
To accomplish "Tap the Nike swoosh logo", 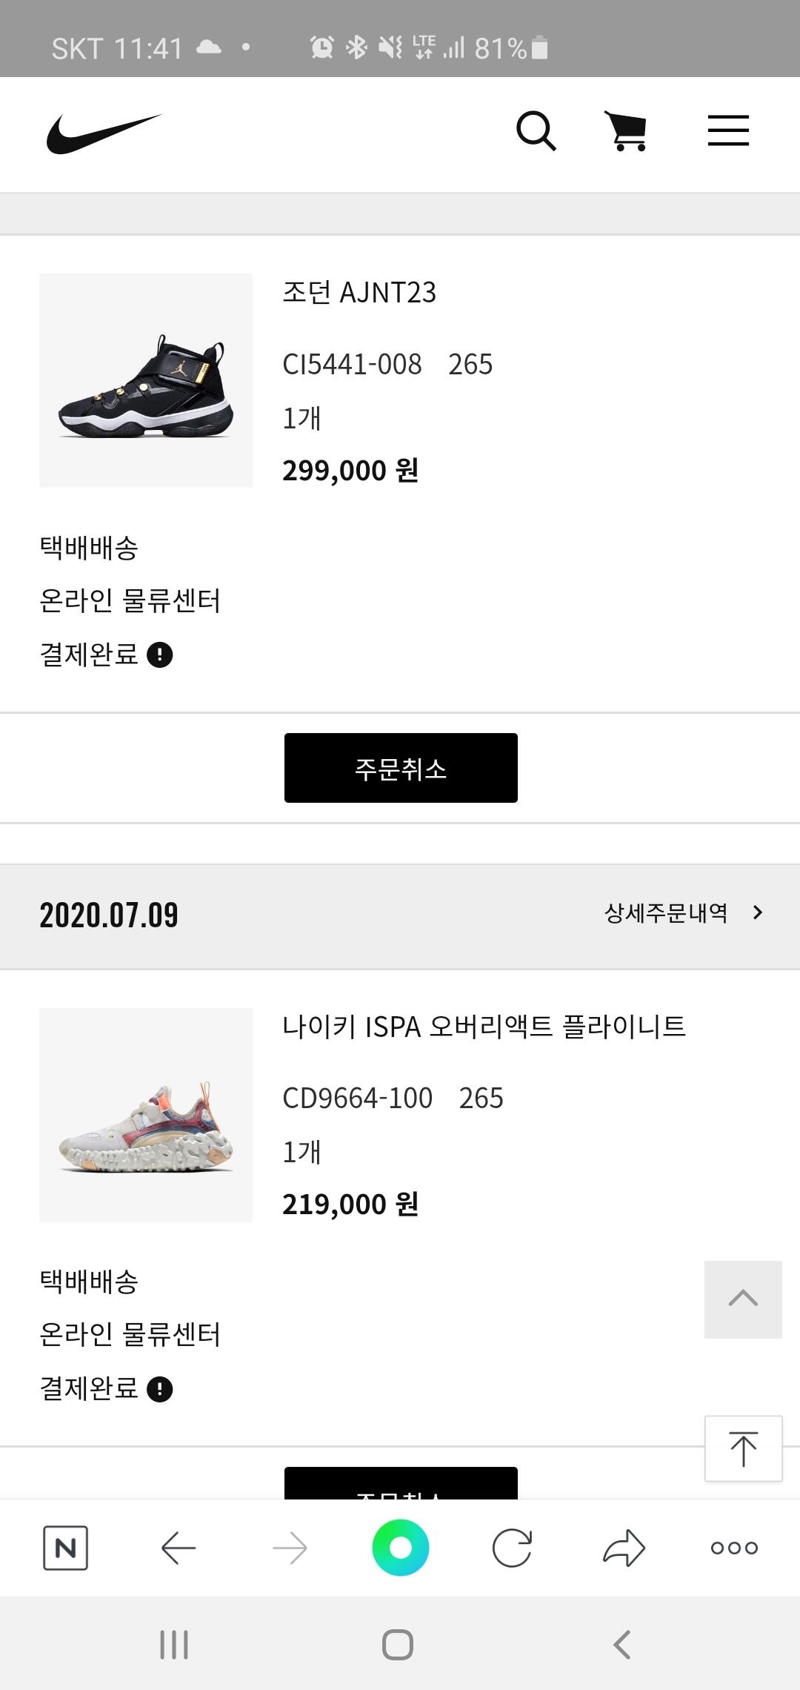I will 104,133.
